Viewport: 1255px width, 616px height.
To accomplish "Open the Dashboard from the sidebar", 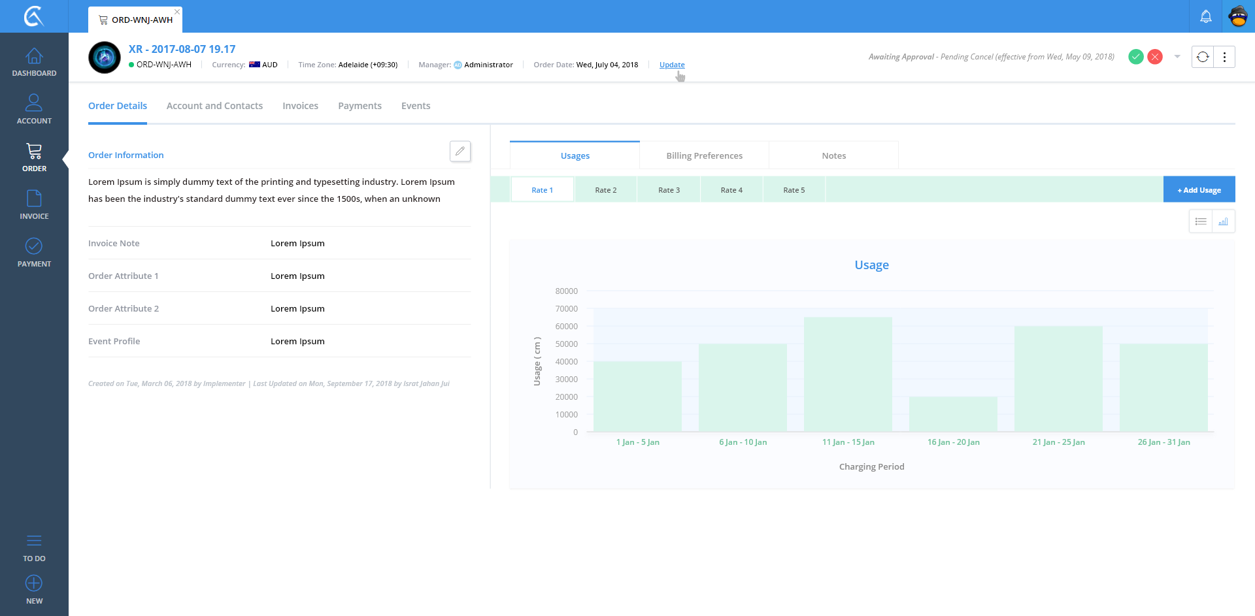I will (x=34, y=63).
